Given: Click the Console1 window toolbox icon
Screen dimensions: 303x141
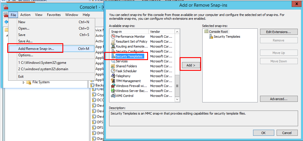Looking at the screenshot, I should 6,7.
